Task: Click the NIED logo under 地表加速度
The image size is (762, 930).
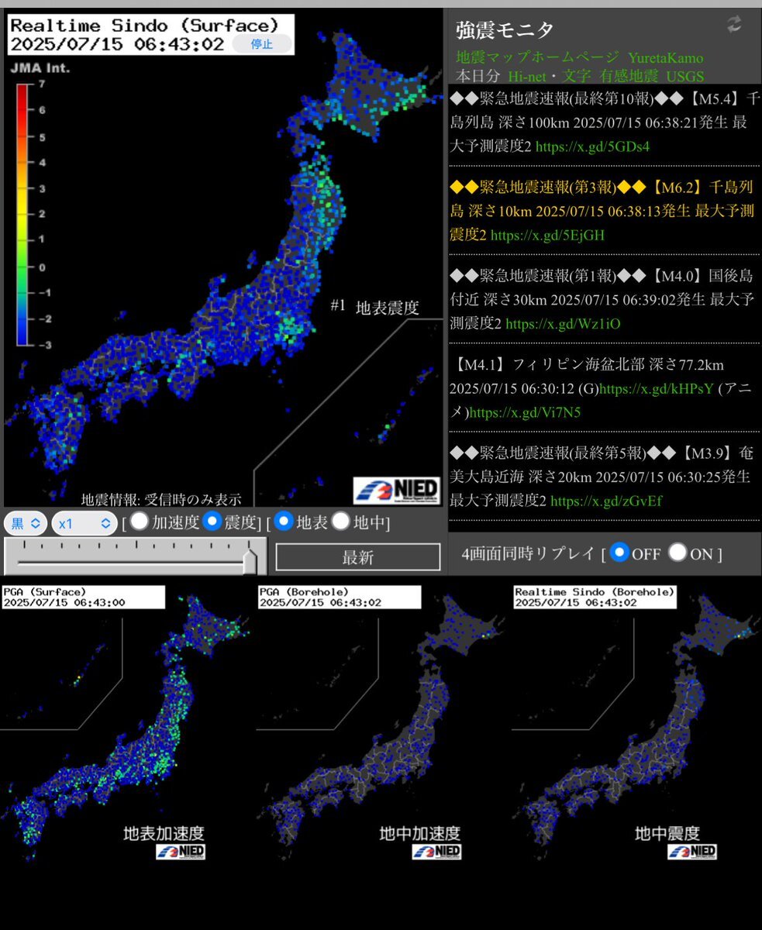Action: coord(180,852)
